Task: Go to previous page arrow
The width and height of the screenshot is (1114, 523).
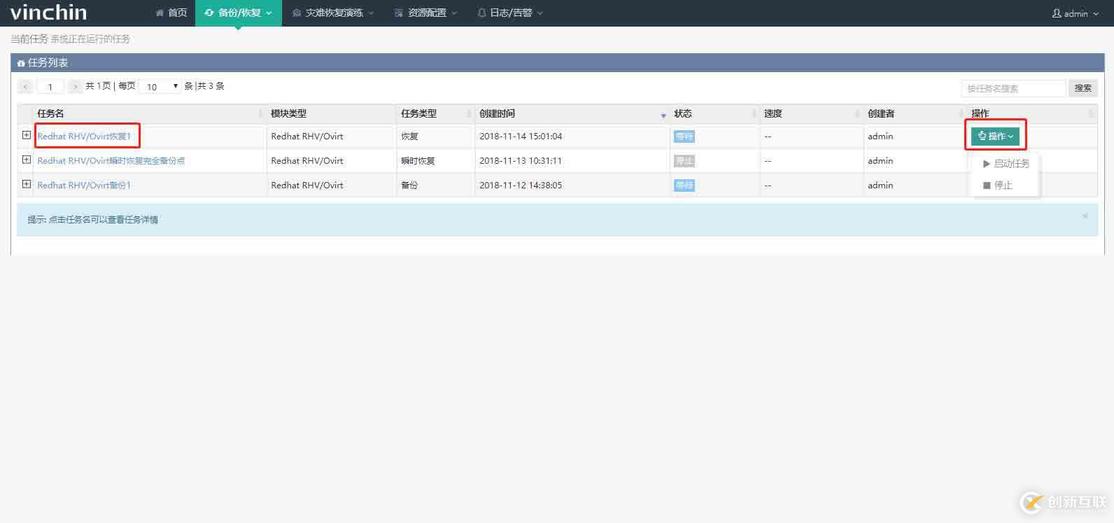Action: pos(25,87)
